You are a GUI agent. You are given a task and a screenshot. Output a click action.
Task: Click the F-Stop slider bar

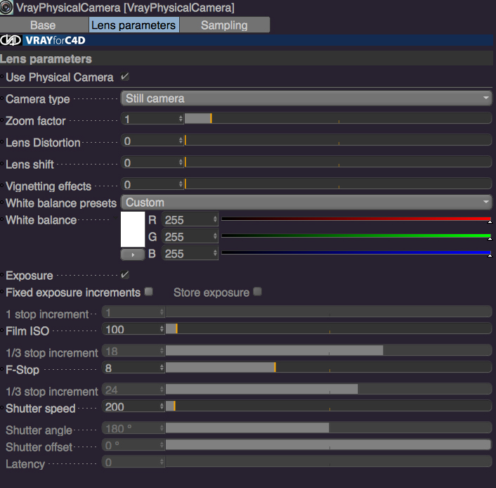328,368
